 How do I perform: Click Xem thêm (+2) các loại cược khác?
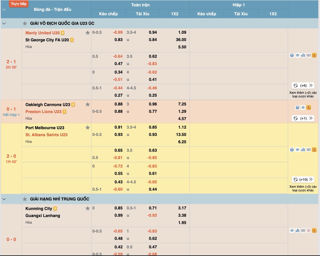303,94
